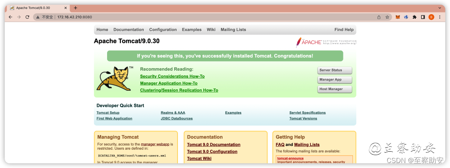
Task: Select the Apache Tomcat/9.0.30 browser tab
Action: pos(38,8)
